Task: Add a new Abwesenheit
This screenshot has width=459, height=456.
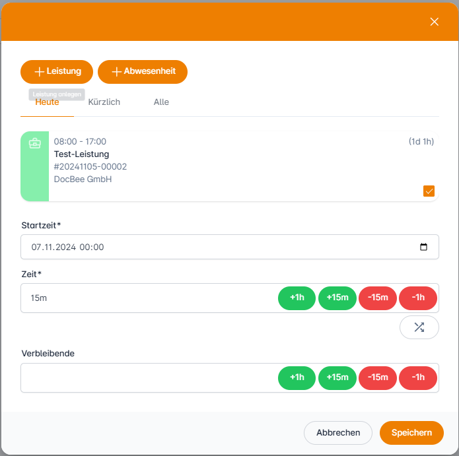Action: point(143,71)
